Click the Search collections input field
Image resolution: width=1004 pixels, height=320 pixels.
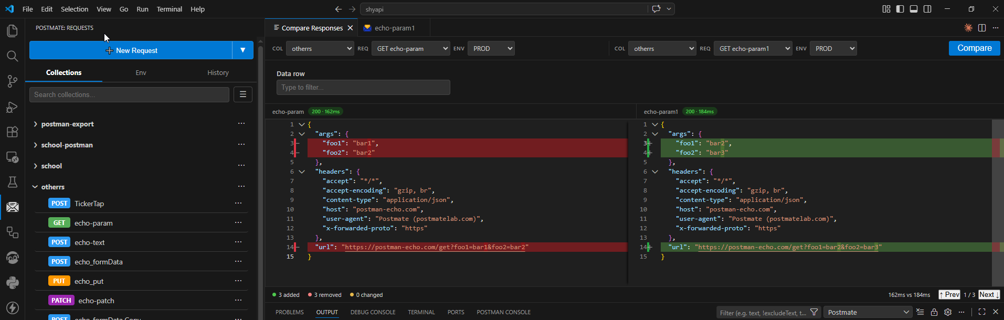[x=129, y=94]
